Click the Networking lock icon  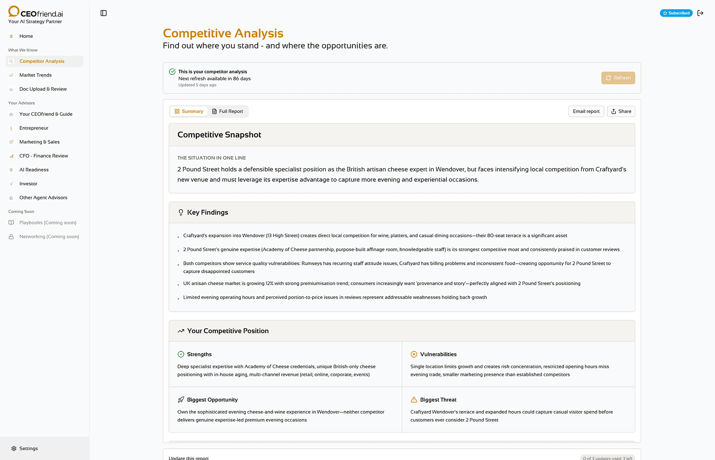11,237
